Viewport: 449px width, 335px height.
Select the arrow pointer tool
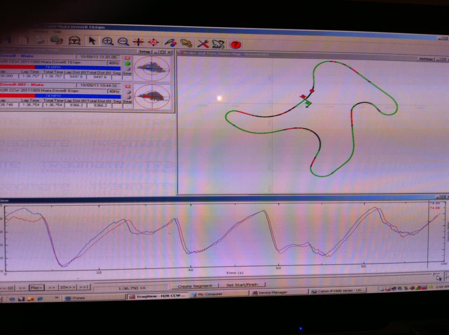click(92, 41)
